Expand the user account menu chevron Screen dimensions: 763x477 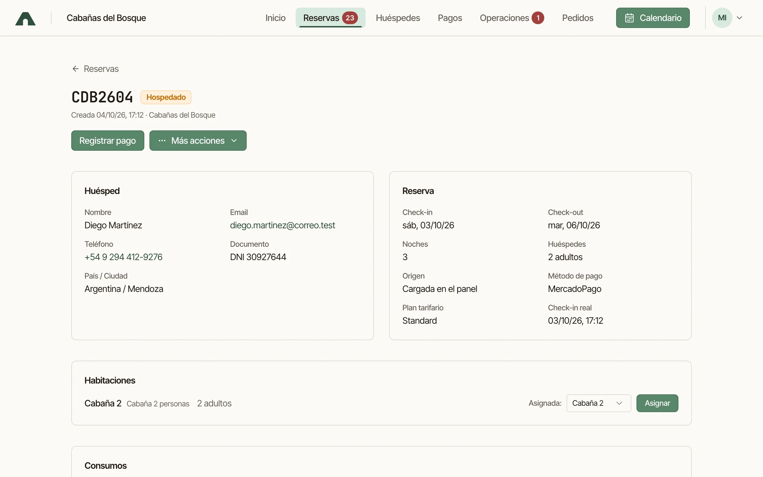coord(739,18)
